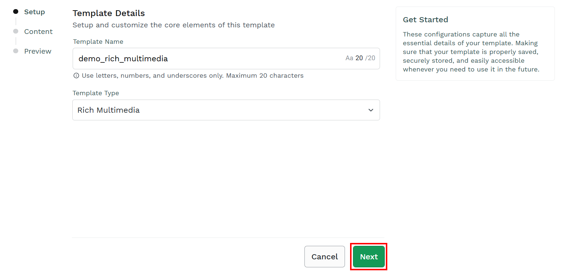Click the Template Details heading
Image resolution: width=568 pixels, height=271 pixels.
tap(109, 13)
